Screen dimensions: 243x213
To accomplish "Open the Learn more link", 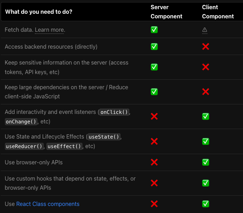I will pos(49,30).
